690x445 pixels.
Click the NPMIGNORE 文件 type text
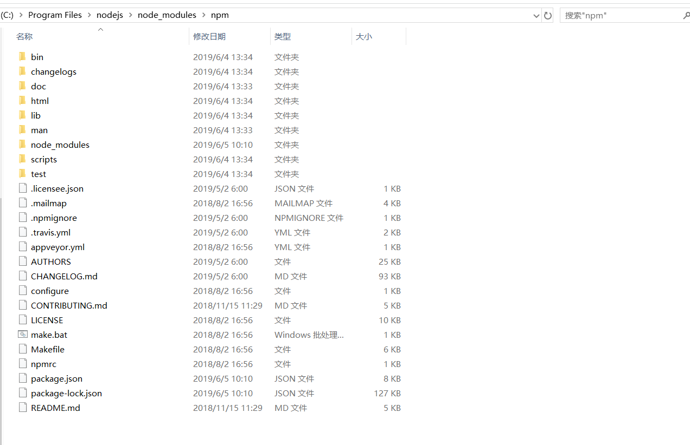(309, 218)
